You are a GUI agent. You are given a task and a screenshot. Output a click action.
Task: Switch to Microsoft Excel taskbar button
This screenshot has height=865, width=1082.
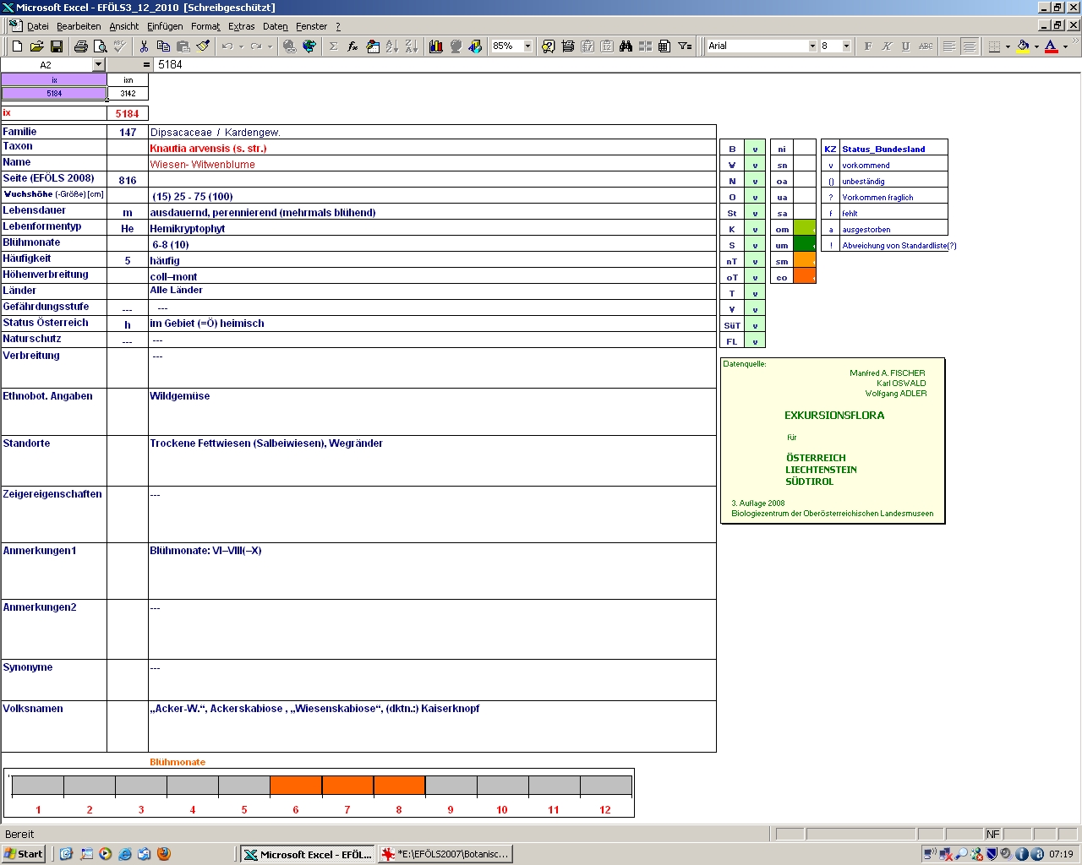tap(308, 854)
